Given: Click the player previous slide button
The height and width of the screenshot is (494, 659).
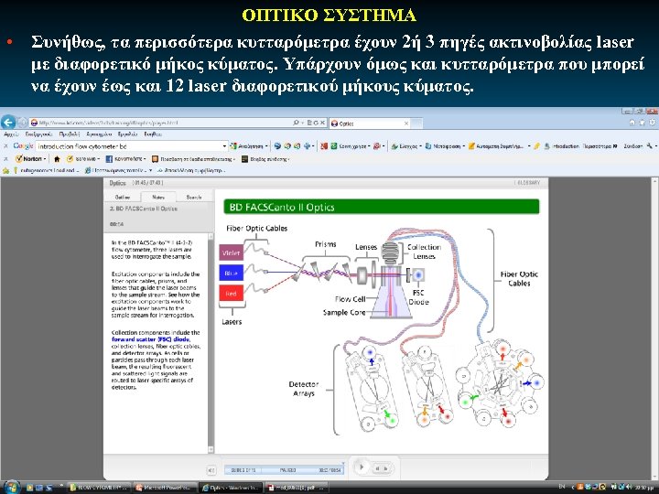Looking at the screenshot, I should tap(377, 468).
